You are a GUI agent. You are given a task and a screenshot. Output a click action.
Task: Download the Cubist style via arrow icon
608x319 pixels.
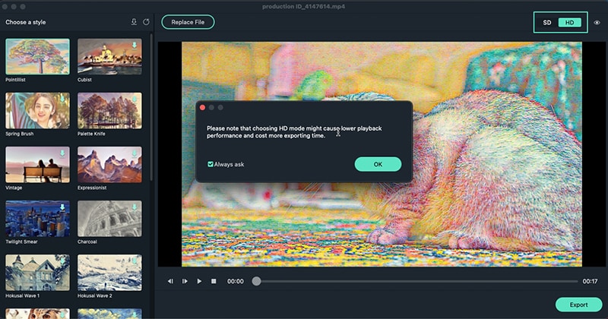[135, 46]
